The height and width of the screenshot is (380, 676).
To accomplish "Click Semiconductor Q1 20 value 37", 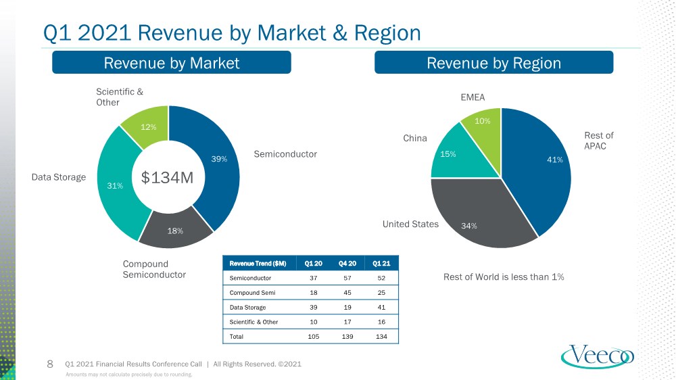I will click(314, 278).
